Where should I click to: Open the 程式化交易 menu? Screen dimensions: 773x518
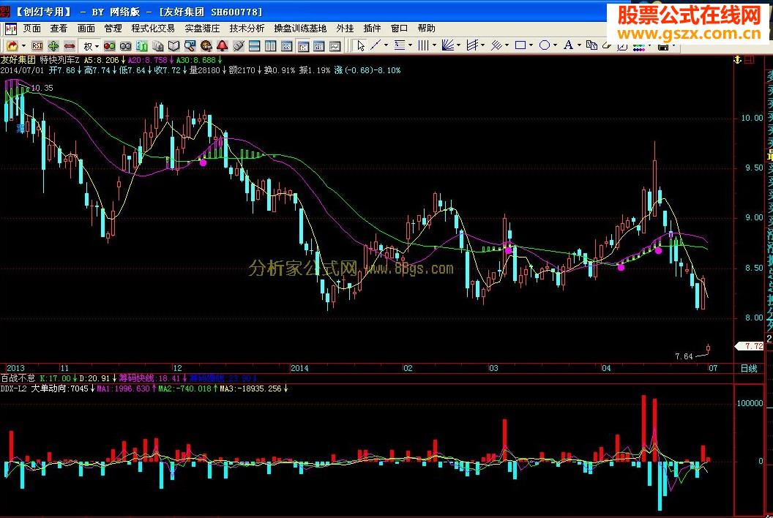pyautogui.click(x=153, y=29)
